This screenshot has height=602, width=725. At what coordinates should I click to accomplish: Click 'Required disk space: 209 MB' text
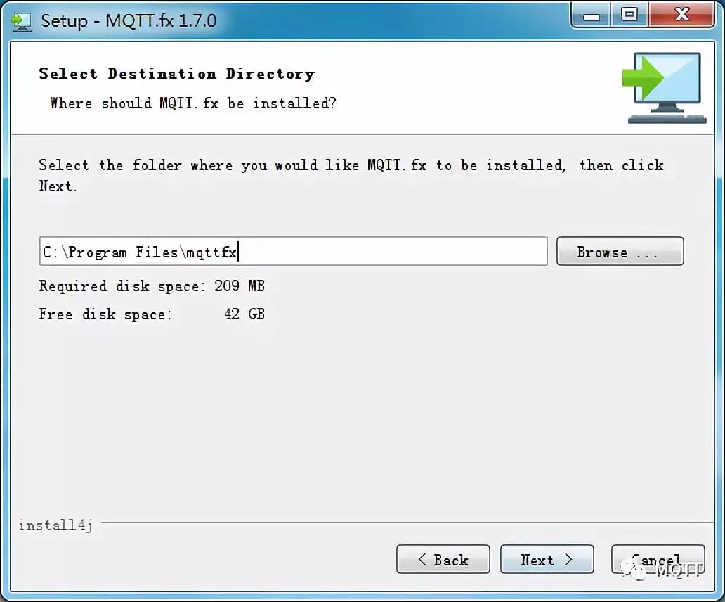pos(152,286)
